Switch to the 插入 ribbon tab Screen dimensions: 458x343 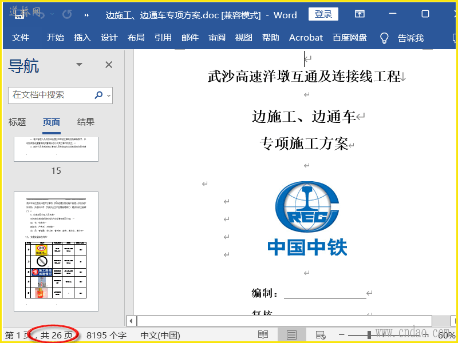click(82, 38)
